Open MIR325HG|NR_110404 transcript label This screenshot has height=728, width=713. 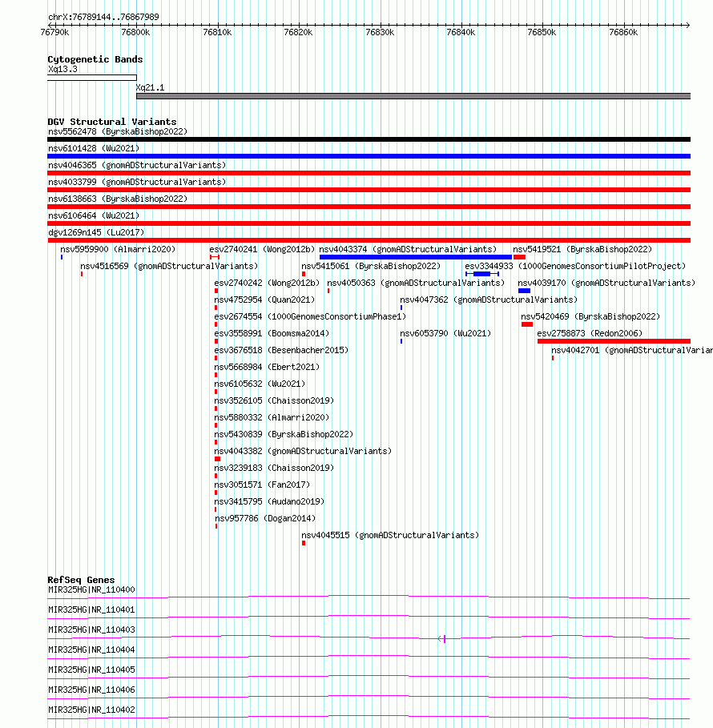(91, 650)
